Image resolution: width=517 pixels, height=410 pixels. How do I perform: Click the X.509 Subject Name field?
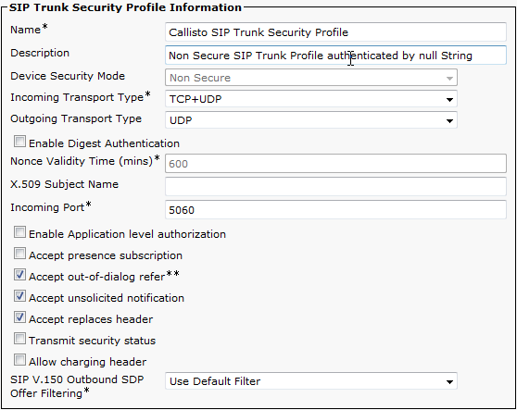point(335,186)
